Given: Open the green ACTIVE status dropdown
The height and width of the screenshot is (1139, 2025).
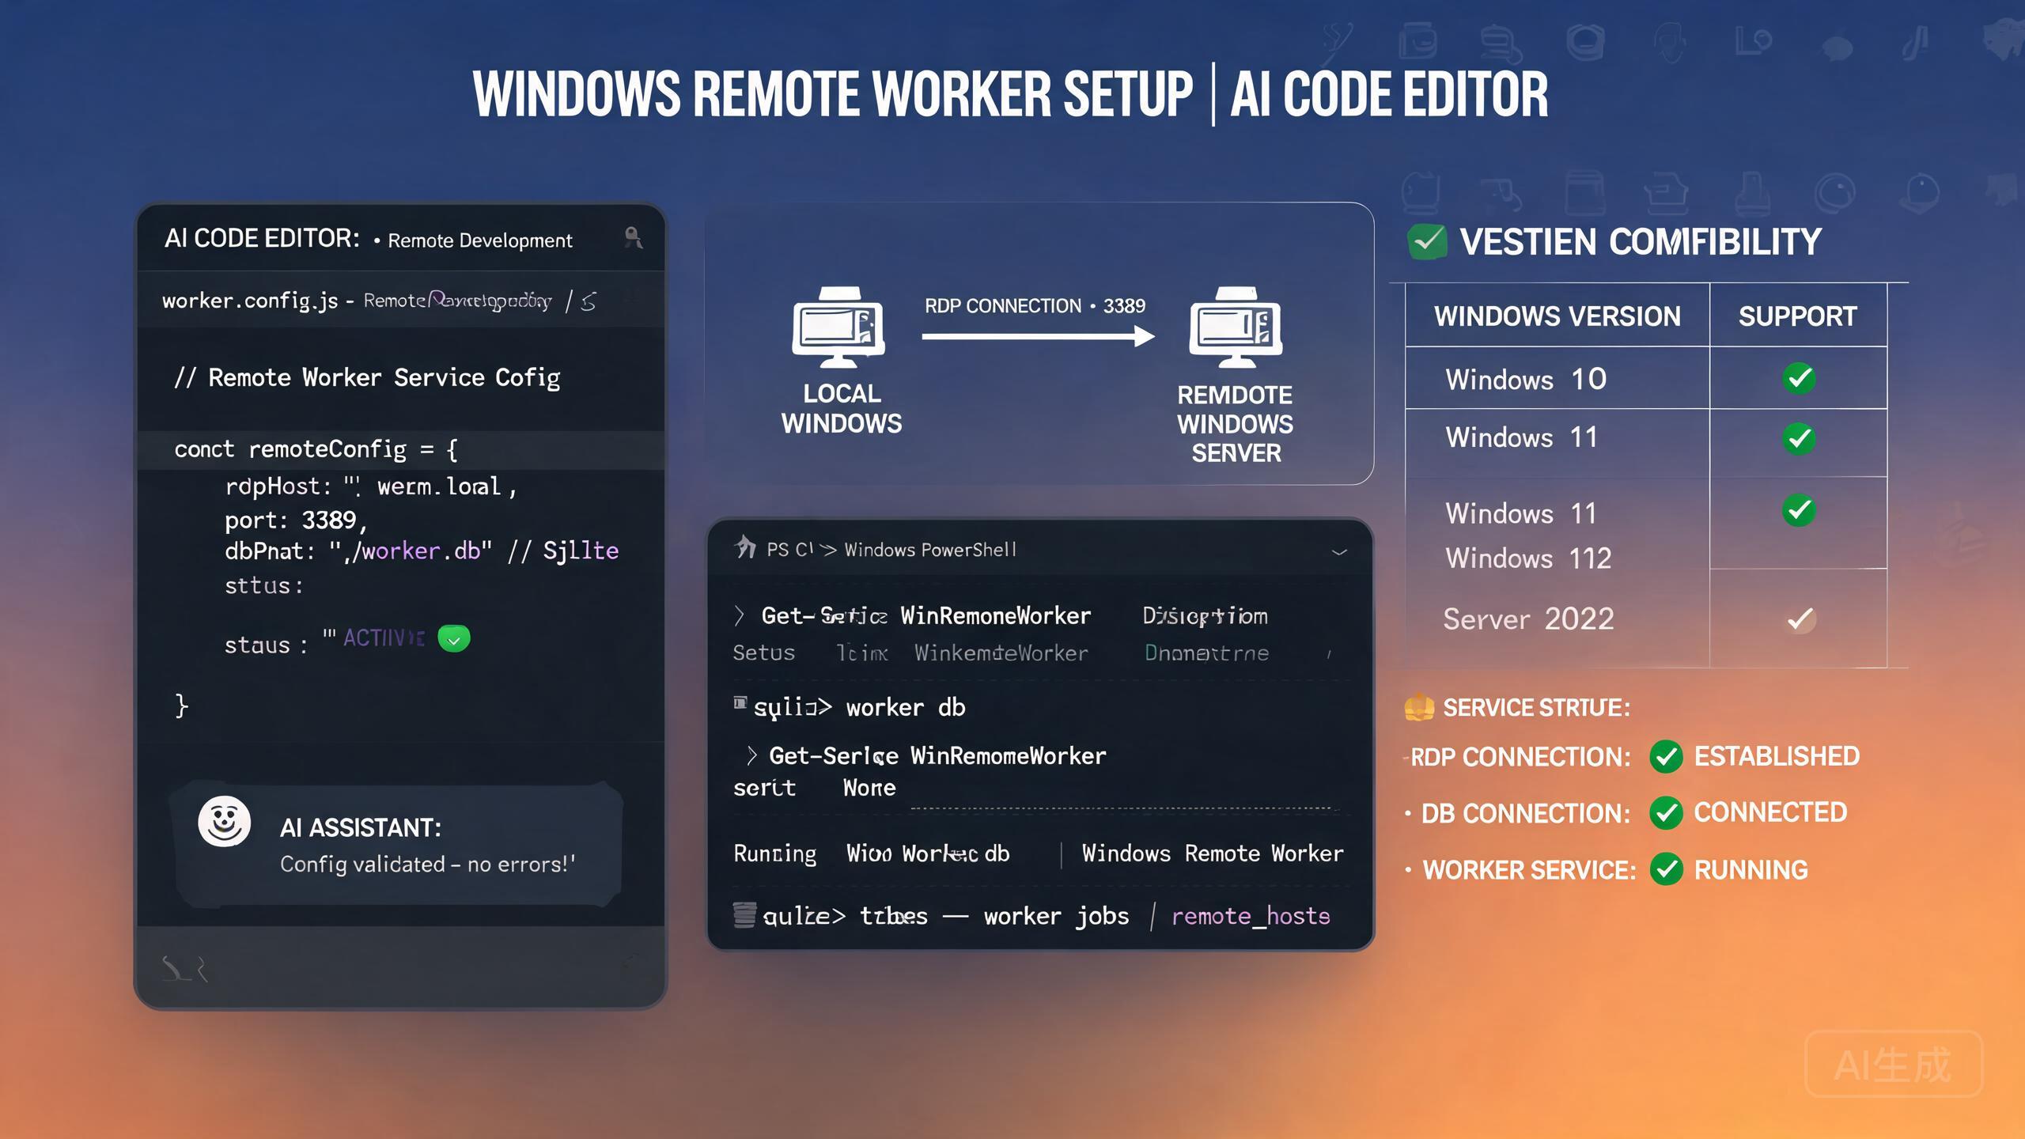Looking at the screenshot, I should 454,638.
